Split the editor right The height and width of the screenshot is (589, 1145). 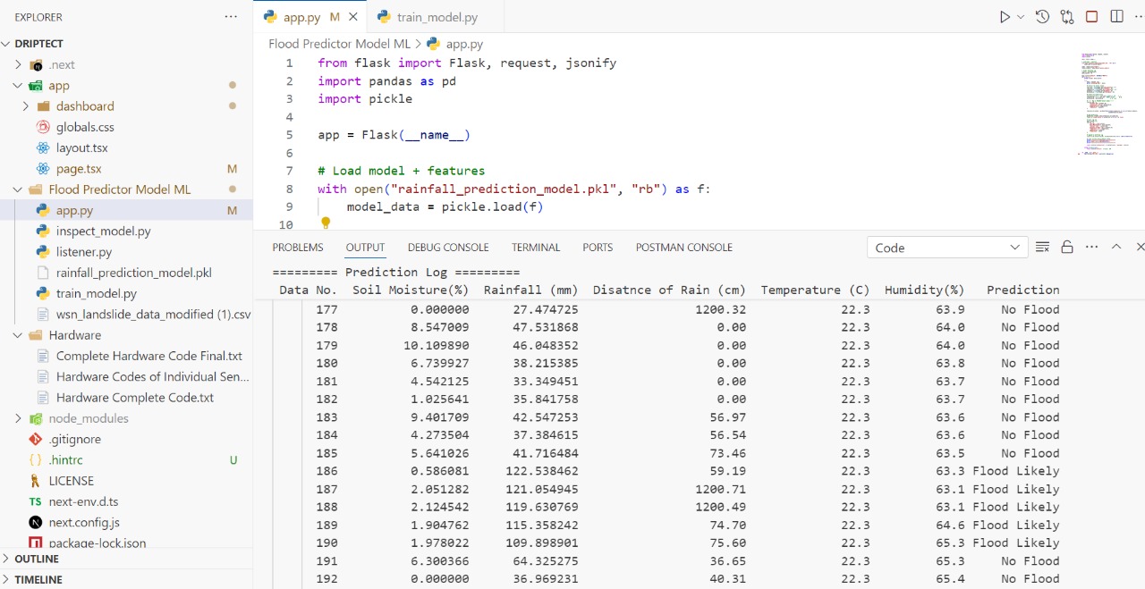1116,17
